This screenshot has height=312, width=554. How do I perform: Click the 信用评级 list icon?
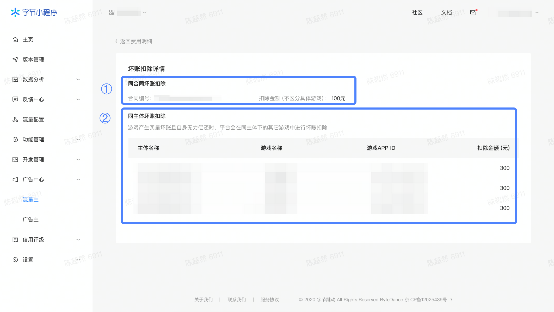tap(15, 239)
